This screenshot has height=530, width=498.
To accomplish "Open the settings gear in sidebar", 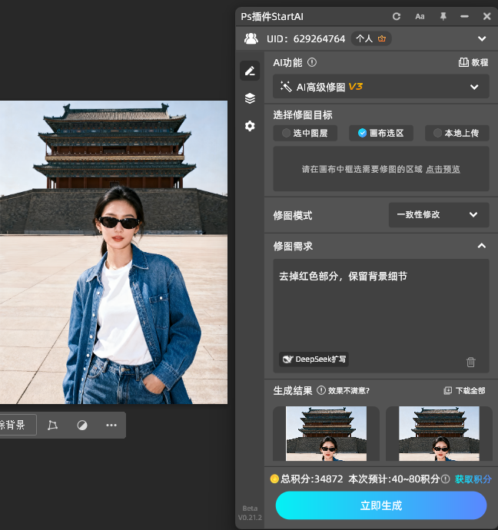I will tap(250, 126).
